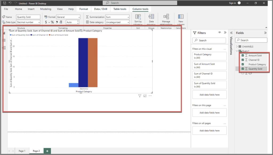Create a New column
Image resolution: width=273 pixels, height=155 pixels.
(x=181, y=19)
